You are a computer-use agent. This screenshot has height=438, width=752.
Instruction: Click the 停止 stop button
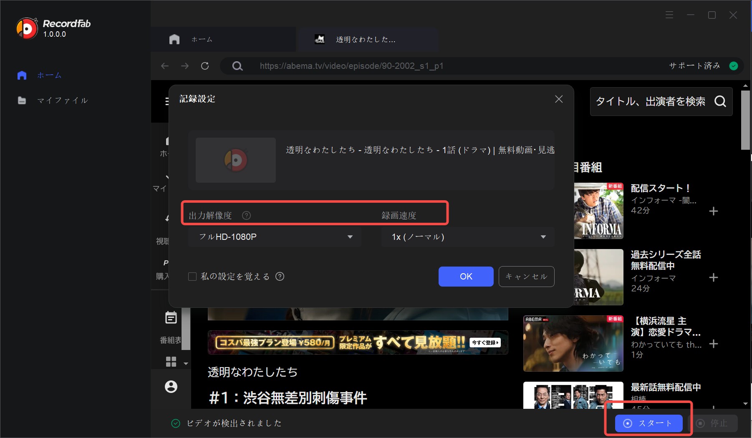[x=713, y=423]
